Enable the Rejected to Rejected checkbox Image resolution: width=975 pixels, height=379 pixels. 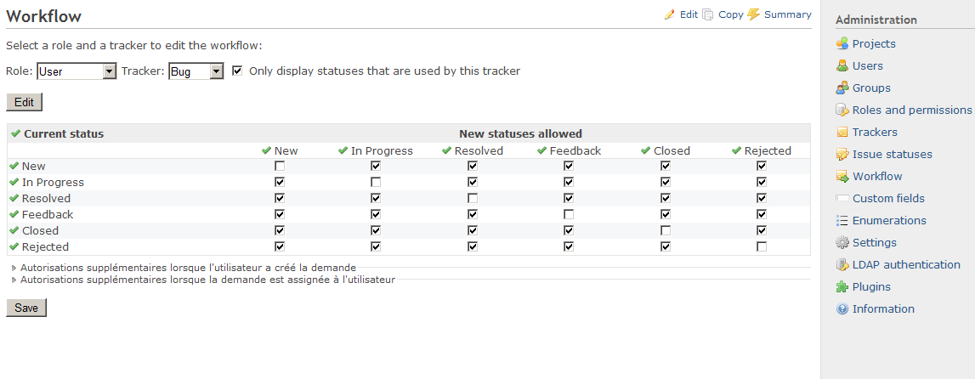click(762, 246)
